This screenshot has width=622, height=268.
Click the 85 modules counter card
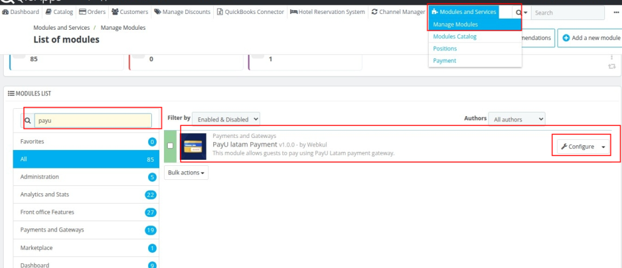tap(66, 61)
